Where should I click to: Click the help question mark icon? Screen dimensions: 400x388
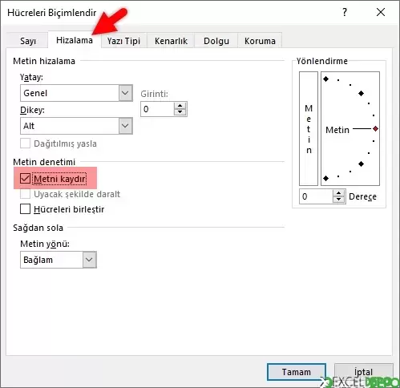point(345,12)
